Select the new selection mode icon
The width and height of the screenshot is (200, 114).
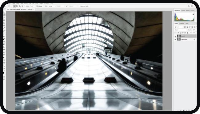pyautogui.click(x=14, y=6)
